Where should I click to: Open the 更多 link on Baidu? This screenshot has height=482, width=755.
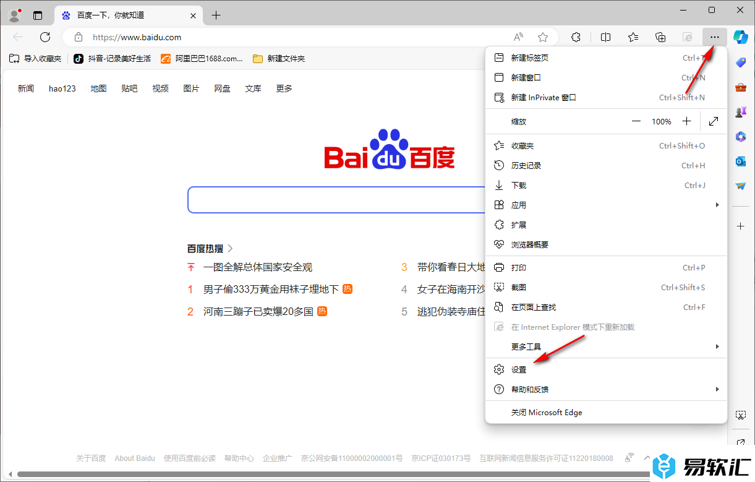[x=284, y=88]
